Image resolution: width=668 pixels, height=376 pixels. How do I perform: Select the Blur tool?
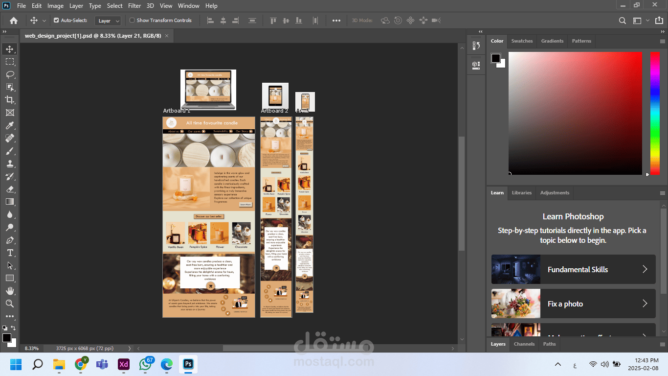(10, 214)
